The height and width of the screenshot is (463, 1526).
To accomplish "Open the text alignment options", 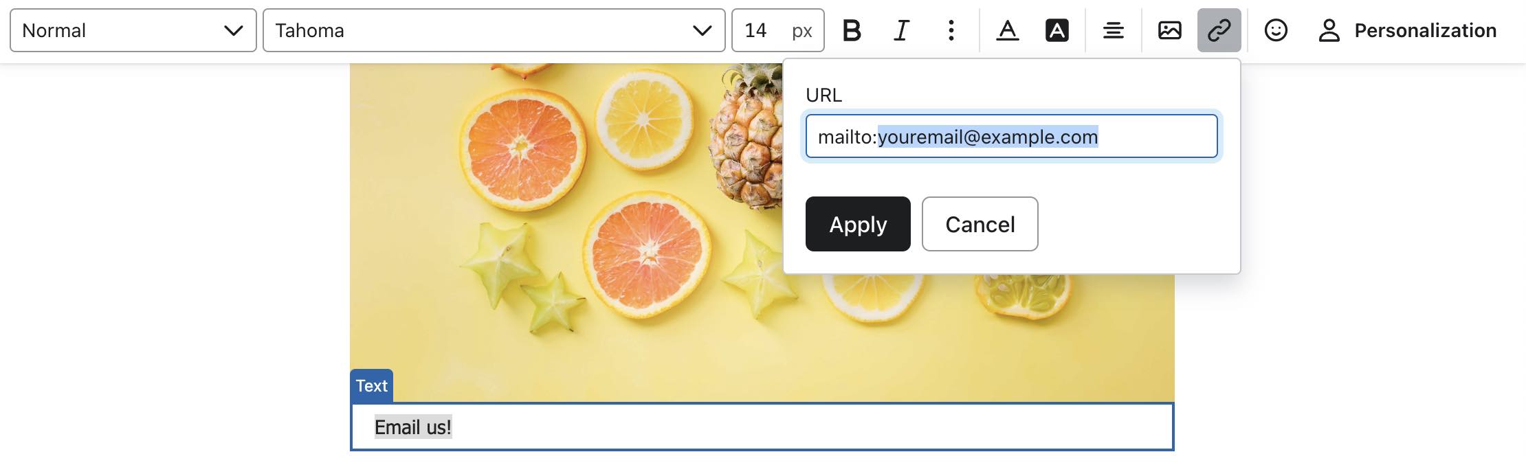I will point(1113,30).
